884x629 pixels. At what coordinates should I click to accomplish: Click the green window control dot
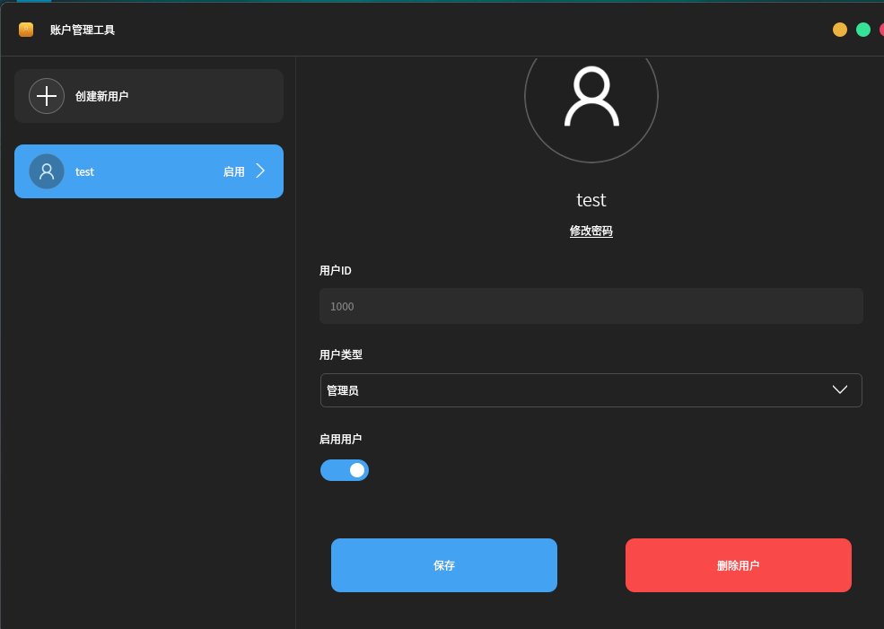[x=862, y=29]
